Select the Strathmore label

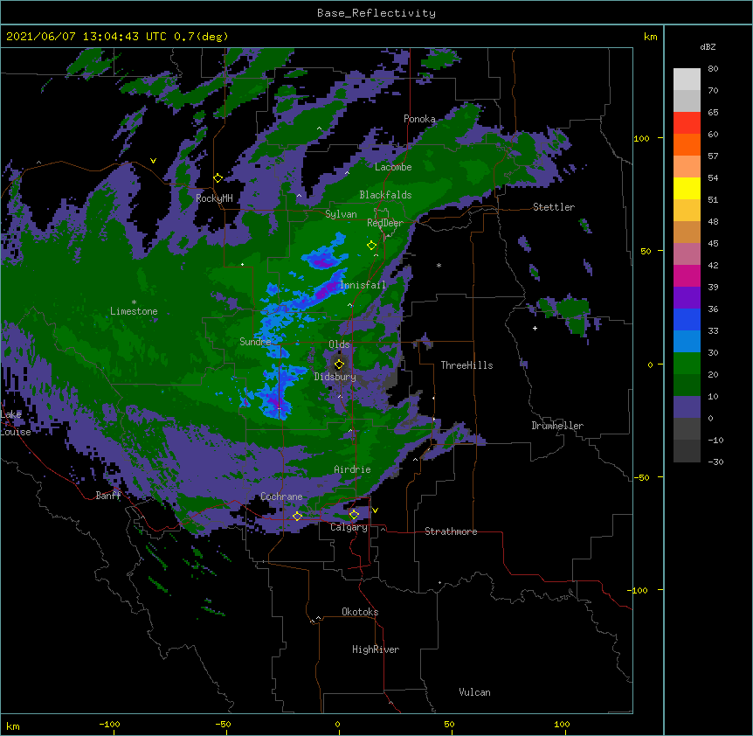[x=451, y=531]
